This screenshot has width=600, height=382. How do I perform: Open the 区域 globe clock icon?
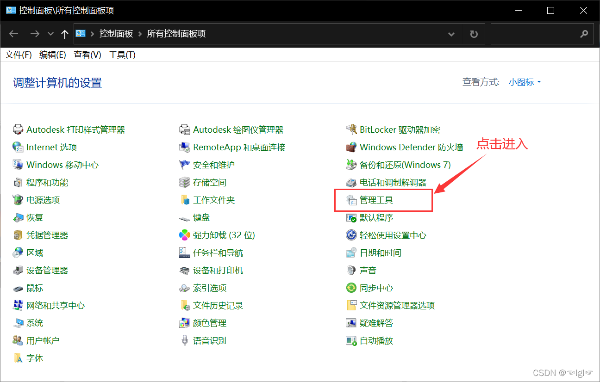coord(18,253)
